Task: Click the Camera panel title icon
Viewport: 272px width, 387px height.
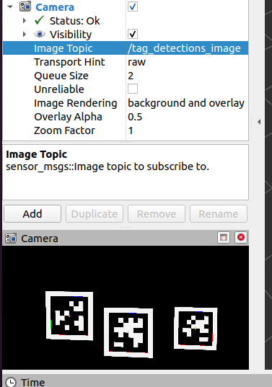Action: pyautogui.click(x=11, y=239)
